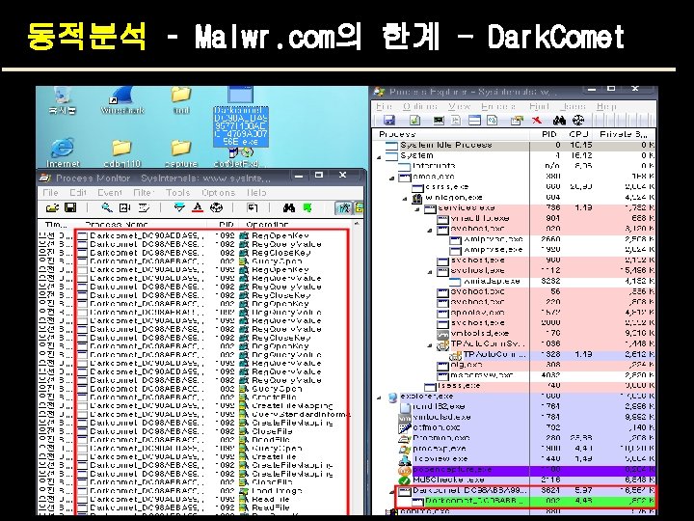Click binoculars Find icon in Process Explorer
The height and width of the screenshot is (521, 694).
[559, 120]
